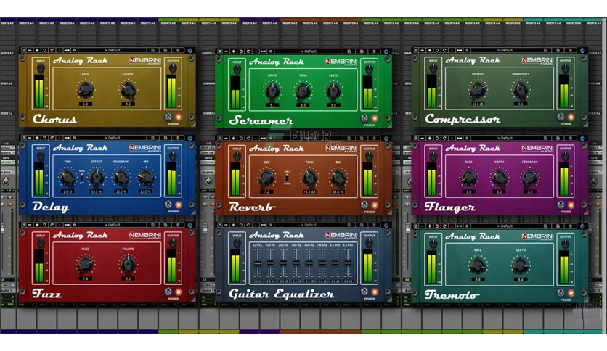Click the undo arrow in Chorus toolbar

pyautogui.click(x=44, y=50)
